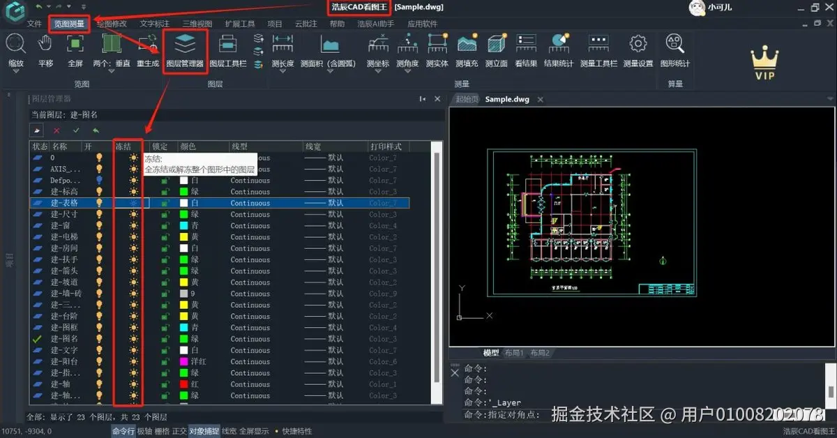
Task: Toggle 正交 ortho mode in status bar
Action: pyautogui.click(x=179, y=431)
